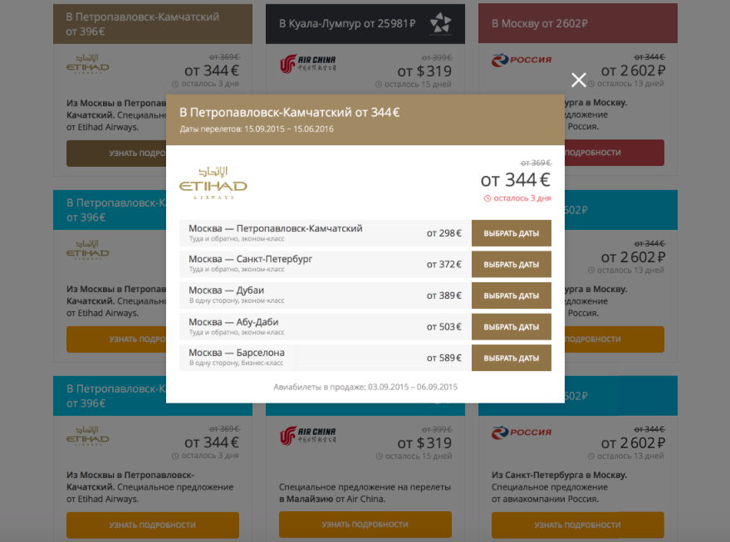Close the offer popup with the X icon

(x=579, y=81)
